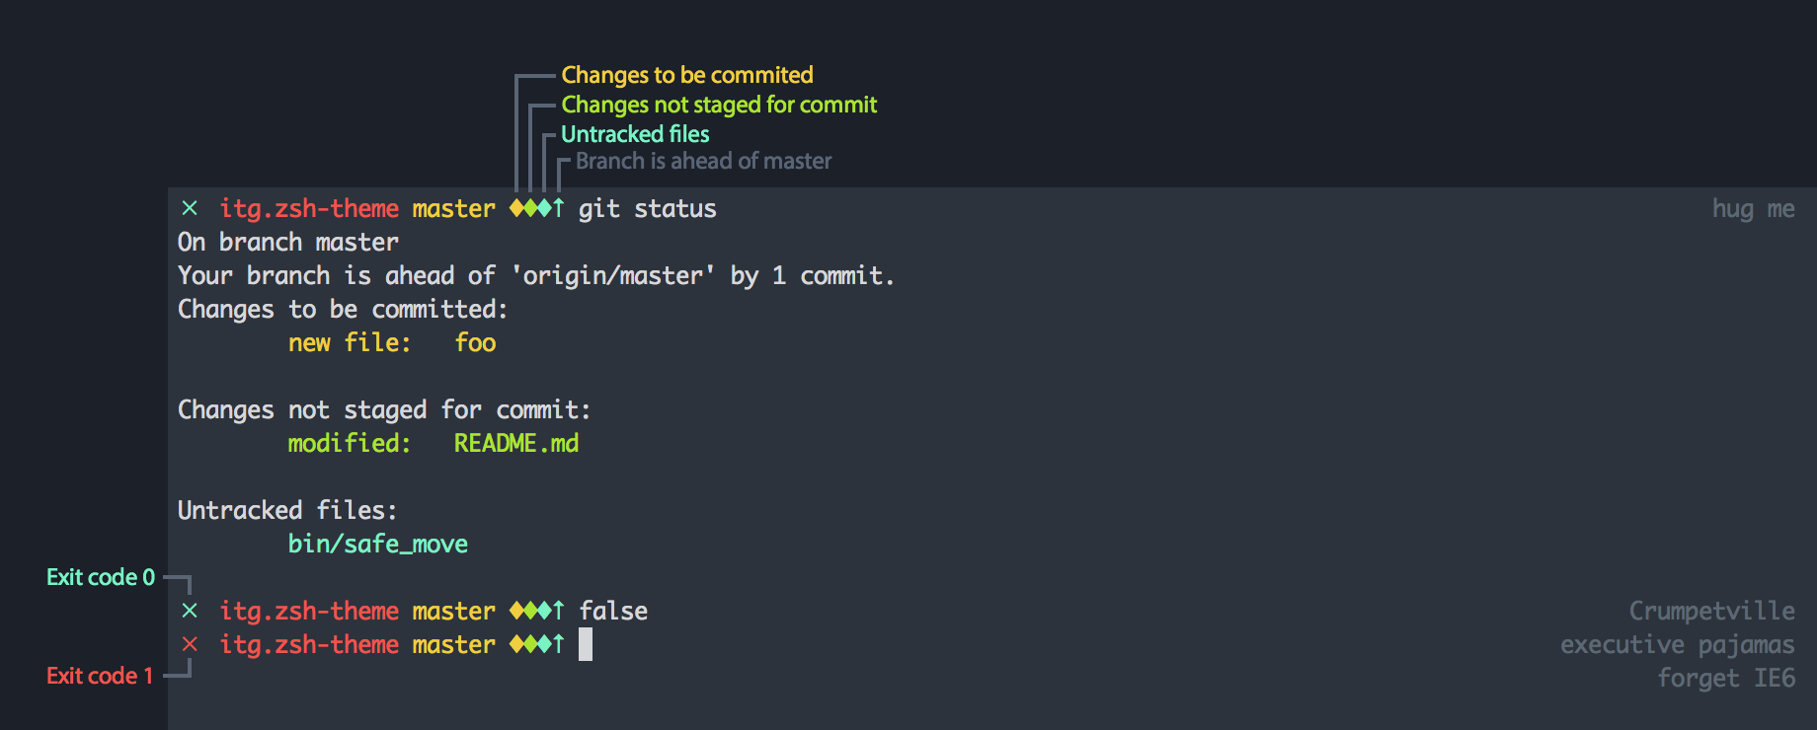Click the green X on the false command line
The height and width of the screenshot is (730, 1817).
click(x=190, y=611)
